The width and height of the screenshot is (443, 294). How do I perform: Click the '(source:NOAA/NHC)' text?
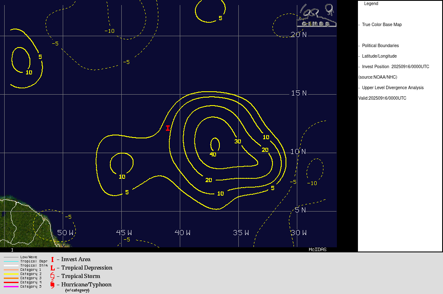[x=378, y=77]
